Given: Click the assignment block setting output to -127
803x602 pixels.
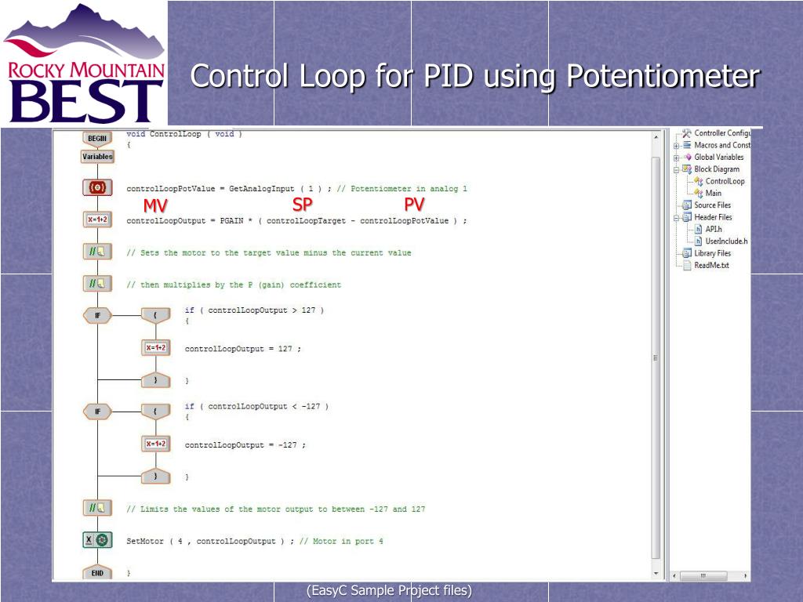Looking at the screenshot, I should pos(155,444).
